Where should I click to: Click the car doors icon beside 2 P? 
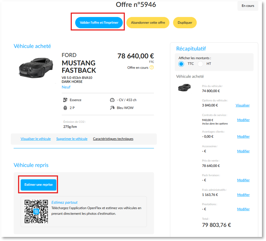tap(65, 108)
